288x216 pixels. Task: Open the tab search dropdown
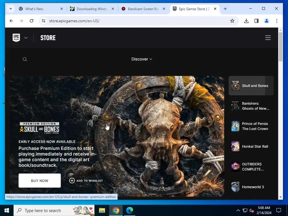tap(11, 9)
